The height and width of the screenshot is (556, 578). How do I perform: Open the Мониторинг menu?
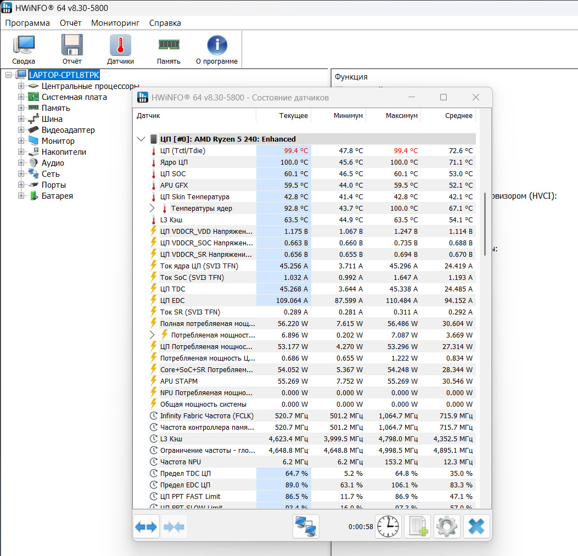(x=115, y=23)
